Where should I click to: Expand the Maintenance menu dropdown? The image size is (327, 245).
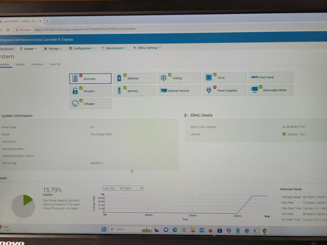(x=114, y=48)
